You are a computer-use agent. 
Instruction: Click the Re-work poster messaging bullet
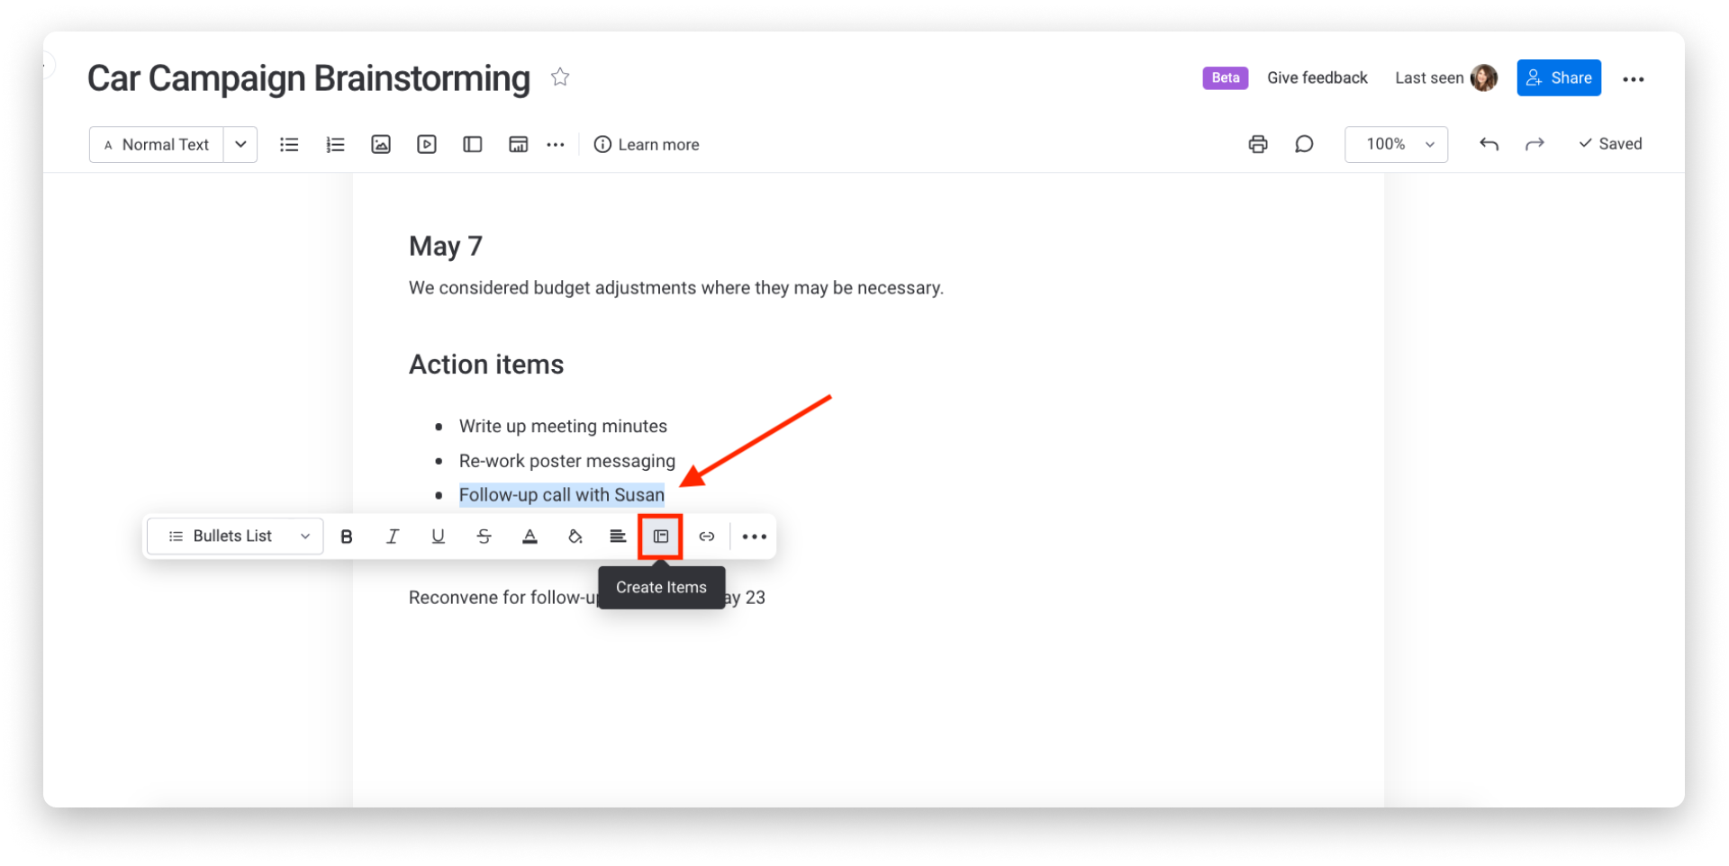coord(567,461)
